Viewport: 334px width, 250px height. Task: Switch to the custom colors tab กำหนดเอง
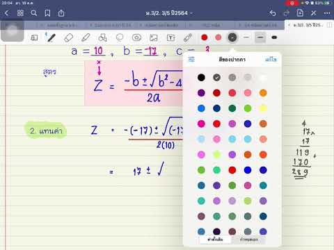[248, 240]
